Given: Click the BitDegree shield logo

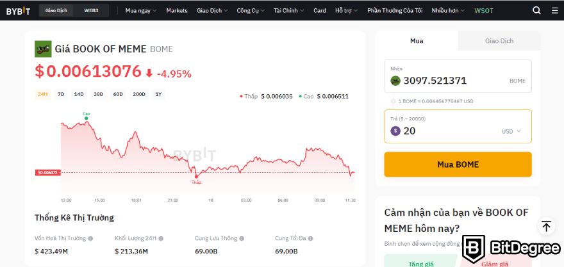Looking at the screenshot, I should [474, 249].
